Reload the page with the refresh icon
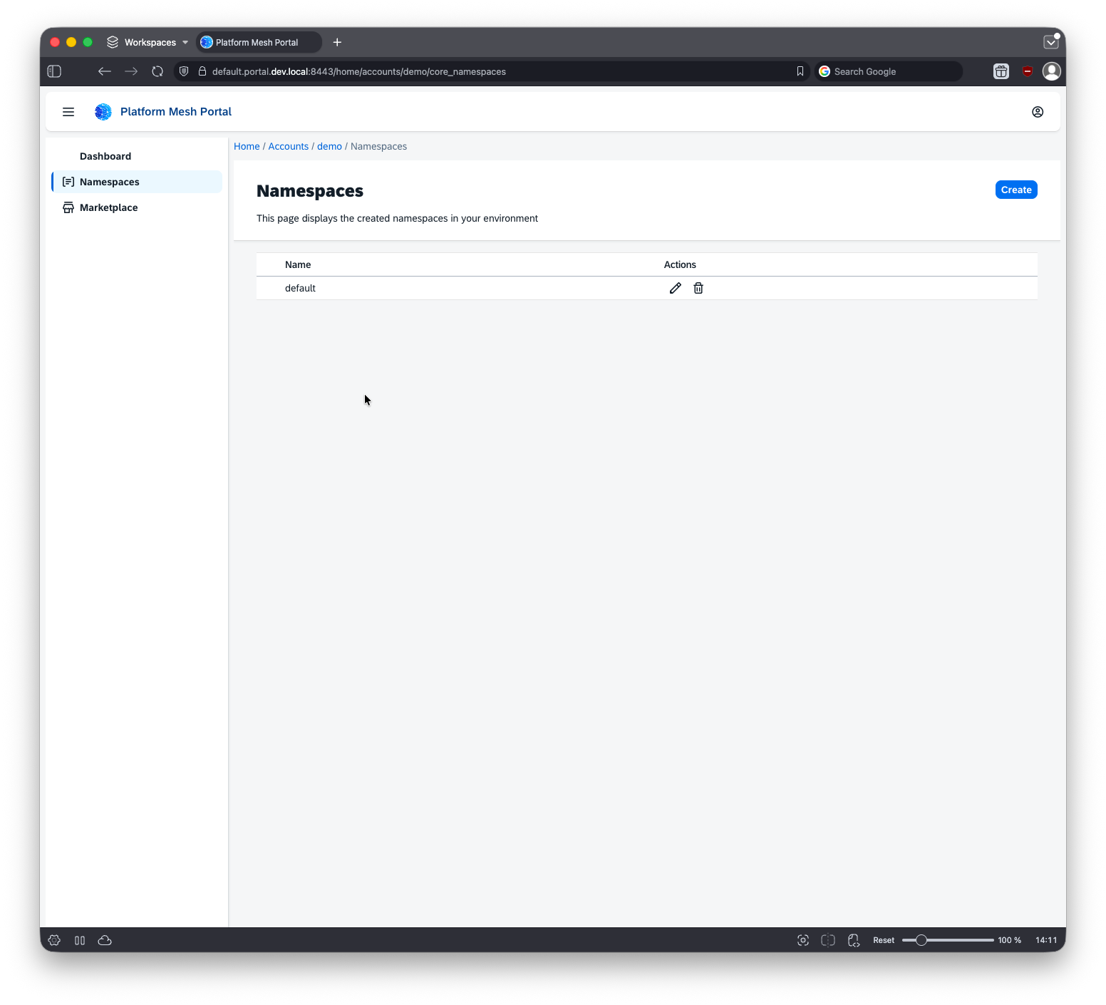The height and width of the screenshot is (1005, 1106). pos(157,71)
